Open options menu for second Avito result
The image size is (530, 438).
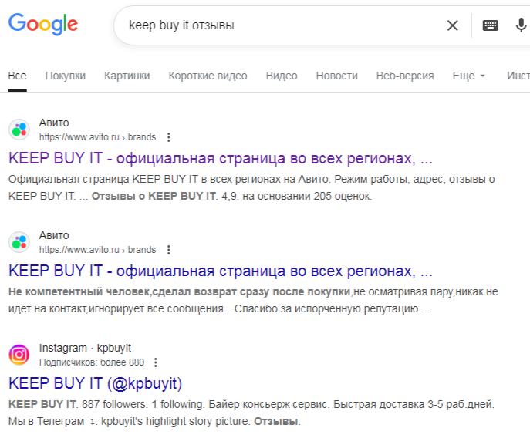tap(169, 250)
